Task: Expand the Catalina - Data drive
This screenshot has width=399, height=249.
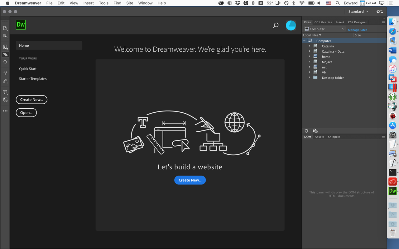Action: coord(309,51)
